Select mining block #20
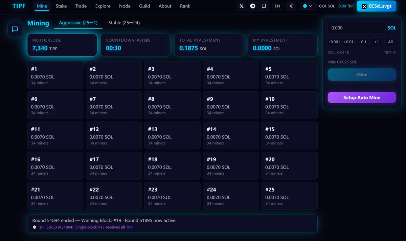 pyautogui.click(x=290, y=166)
